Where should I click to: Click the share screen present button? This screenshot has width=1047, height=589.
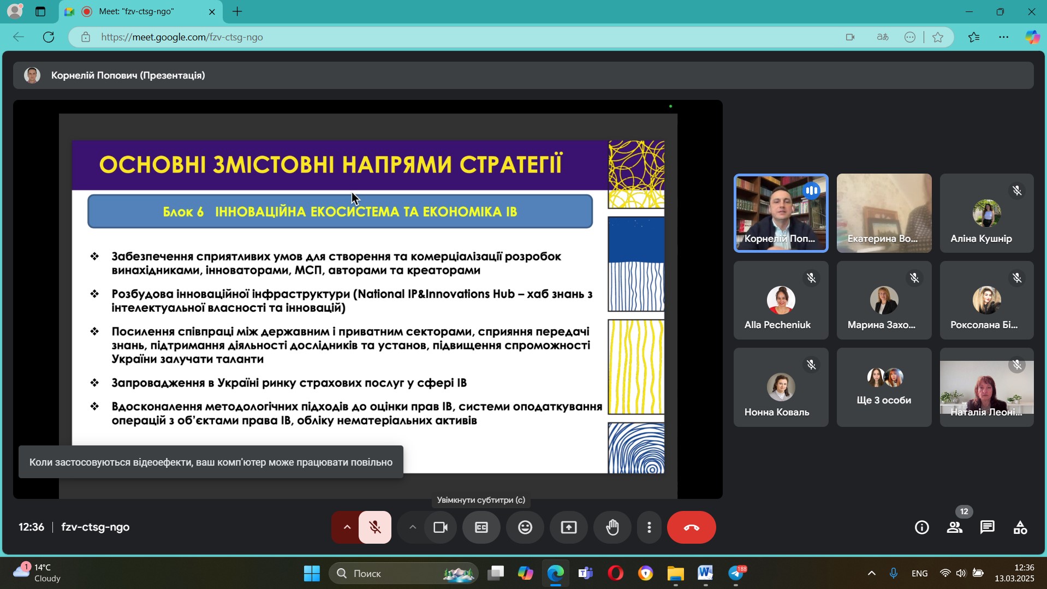[x=569, y=527]
